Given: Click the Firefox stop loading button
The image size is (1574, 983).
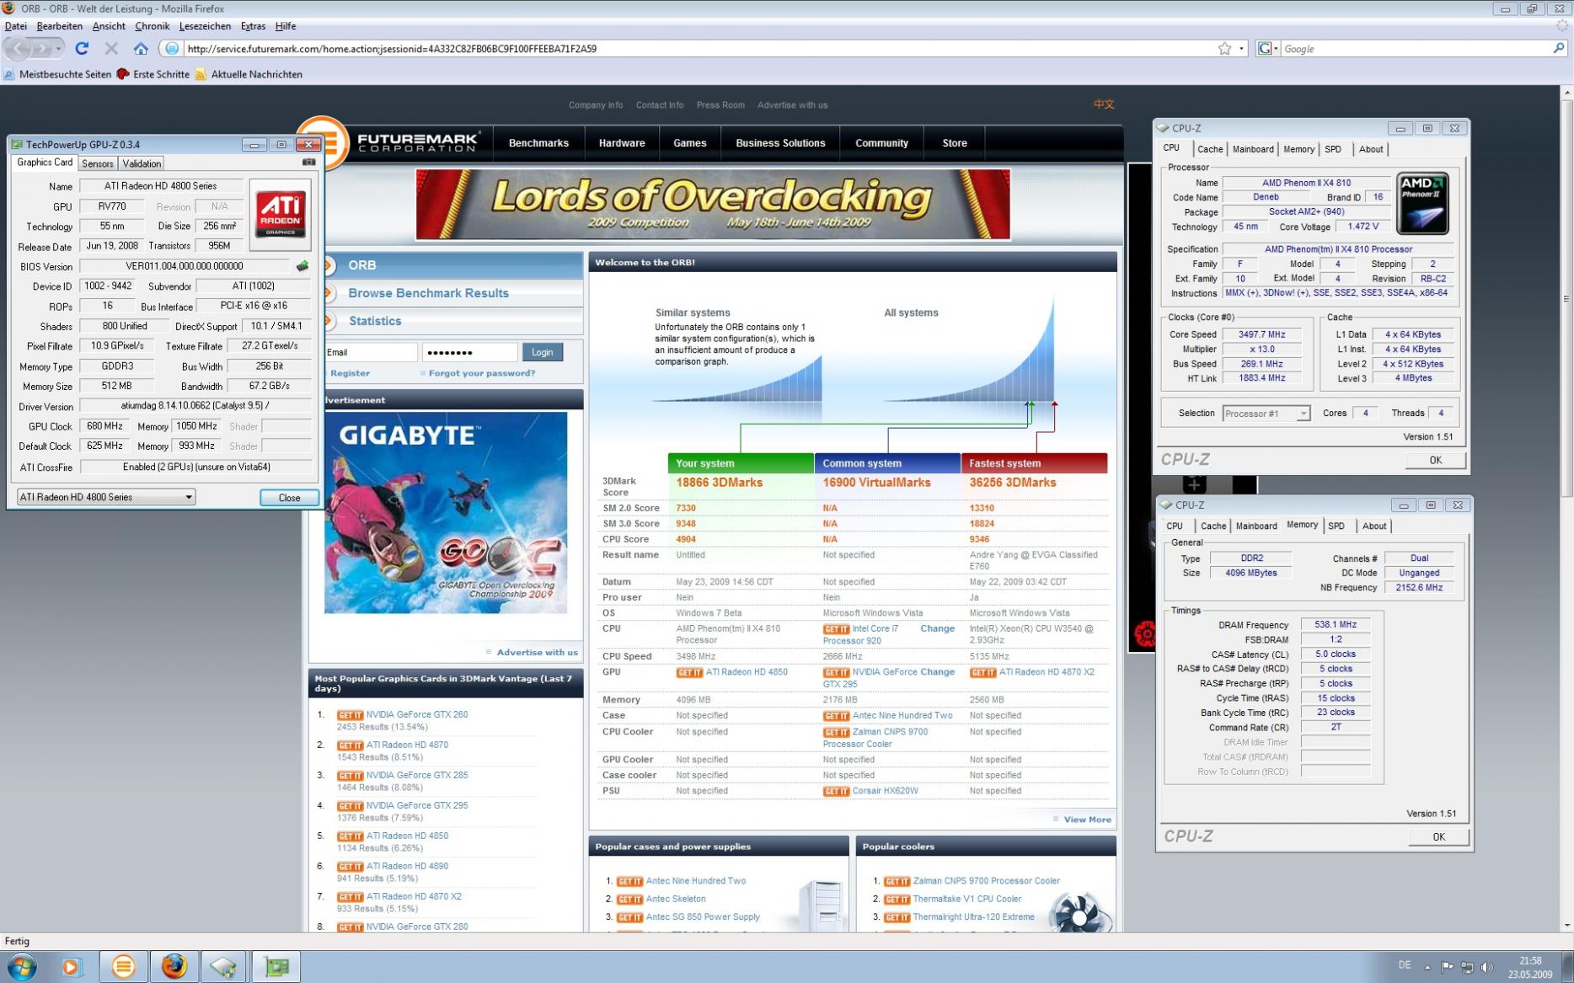Looking at the screenshot, I should [111, 49].
